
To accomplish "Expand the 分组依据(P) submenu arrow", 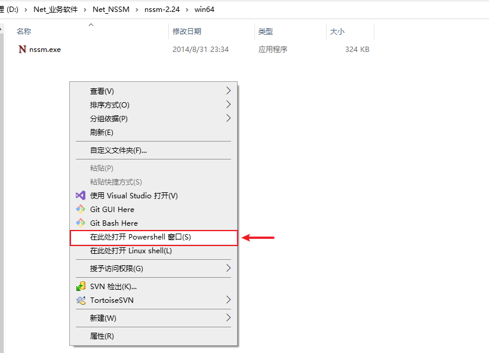I will tap(228, 118).
